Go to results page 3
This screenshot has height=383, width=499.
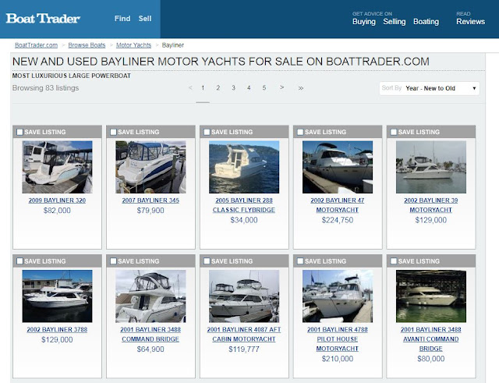coord(233,88)
